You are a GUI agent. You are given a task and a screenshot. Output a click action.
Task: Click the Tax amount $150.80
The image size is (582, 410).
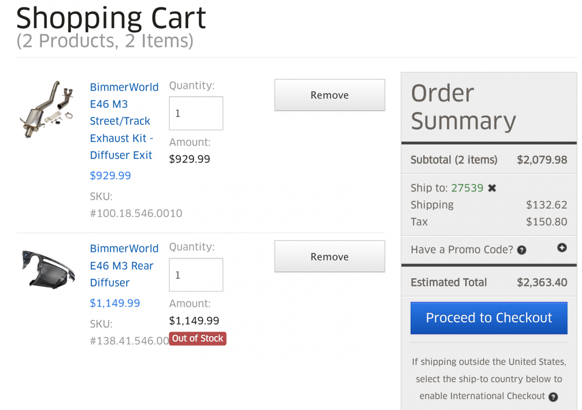coord(546,222)
